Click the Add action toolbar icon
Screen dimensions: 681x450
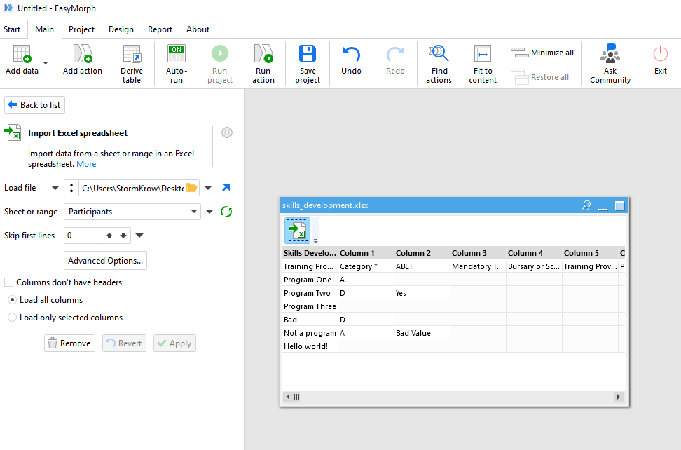pos(83,54)
